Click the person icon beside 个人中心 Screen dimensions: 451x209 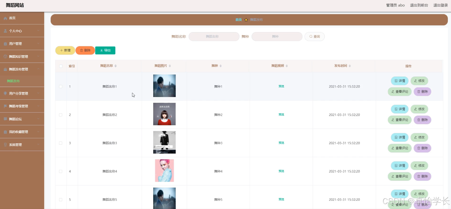5,31
